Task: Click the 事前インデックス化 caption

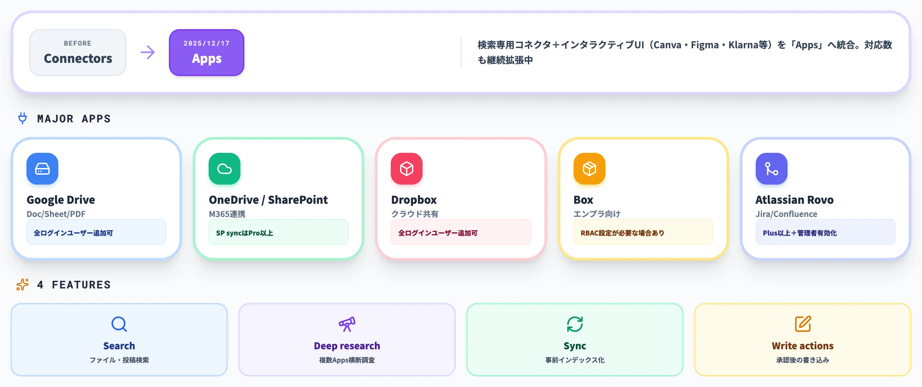Action: [575, 360]
